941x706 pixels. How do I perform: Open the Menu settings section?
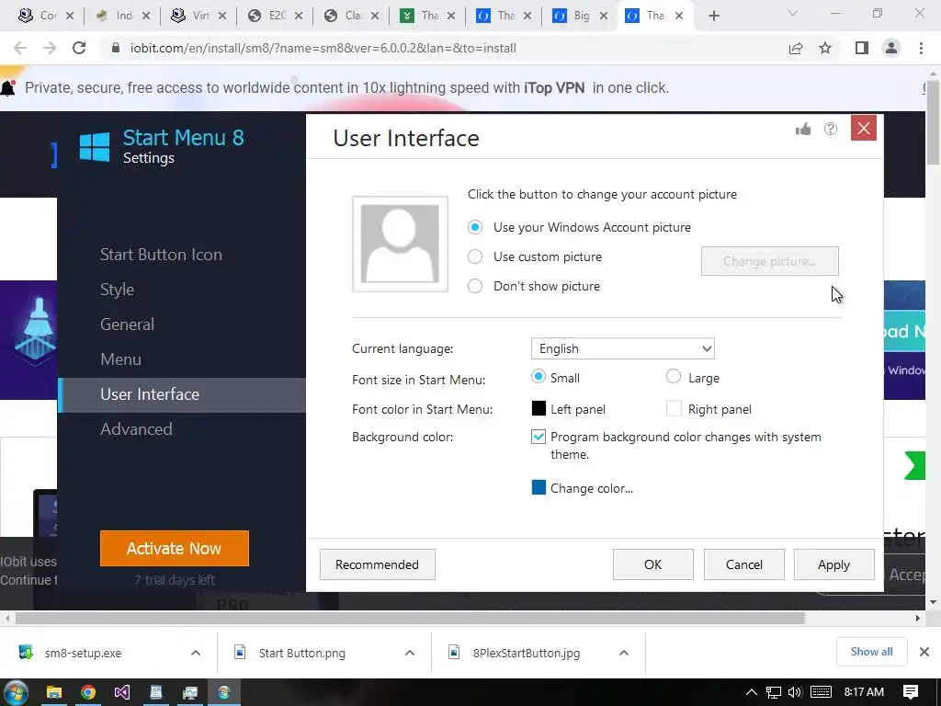120,359
